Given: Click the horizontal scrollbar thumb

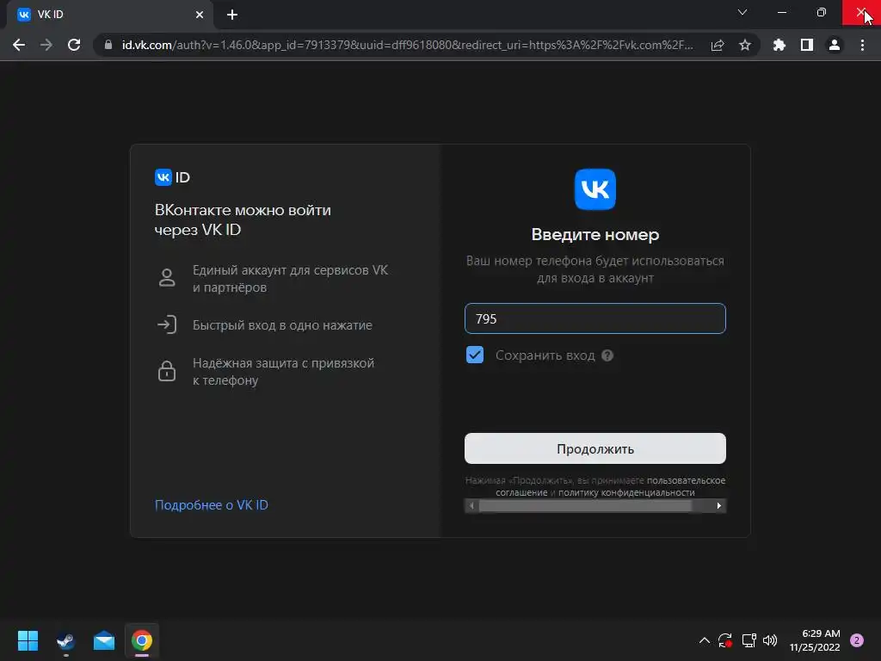Looking at the screenshot, I should [585, 506].
